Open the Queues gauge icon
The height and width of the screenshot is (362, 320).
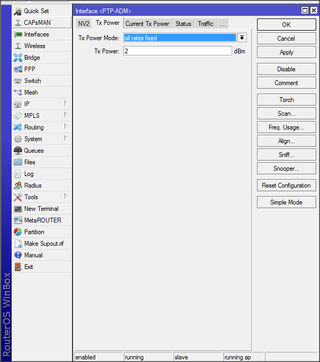[x=18, y=151]
